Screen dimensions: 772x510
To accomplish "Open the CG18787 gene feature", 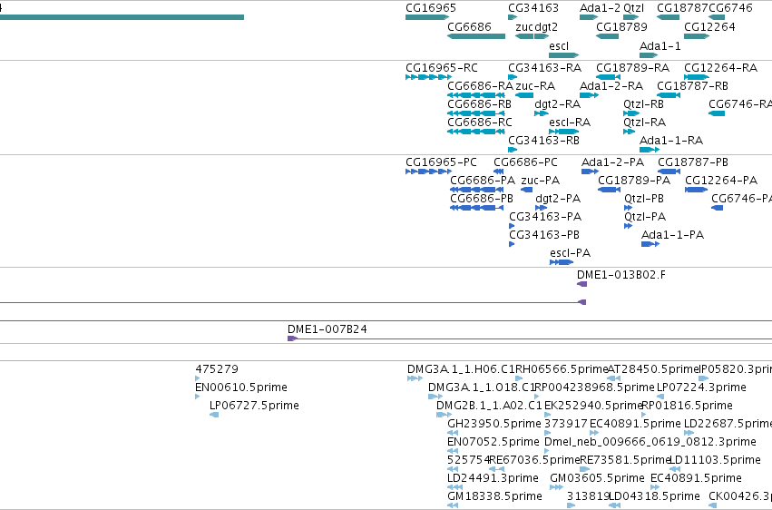I will click(668, 17).
